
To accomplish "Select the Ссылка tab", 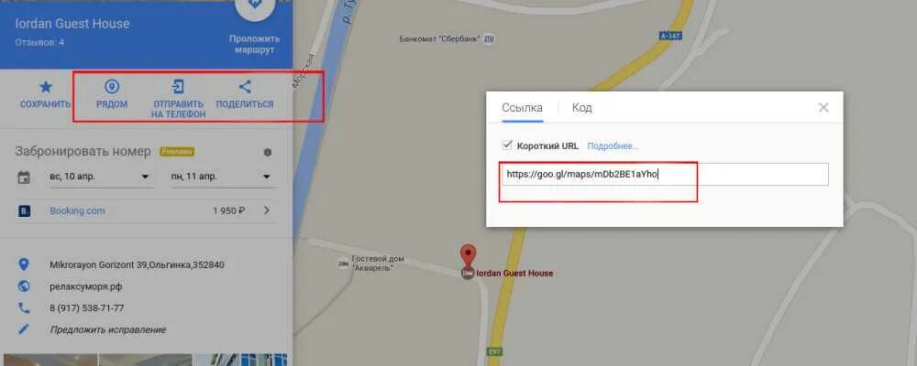I will (523, 108).
